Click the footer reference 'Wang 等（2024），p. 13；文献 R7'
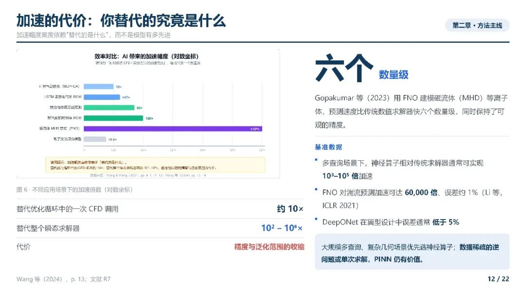This screenshot has height=296, width=526. (63, 279)
